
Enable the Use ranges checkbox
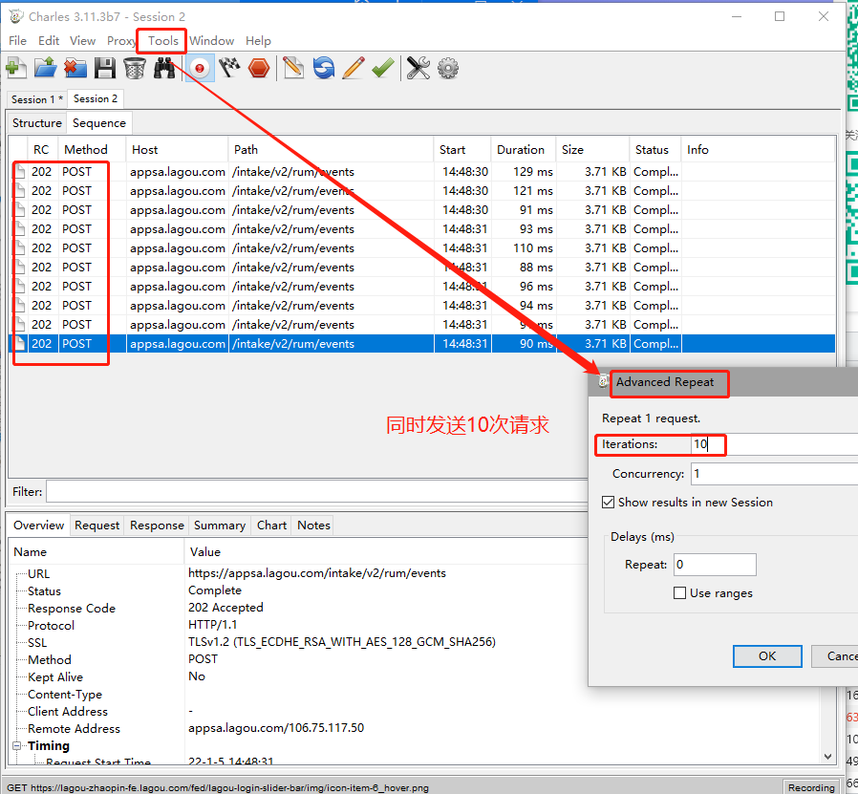(x=679, y=593)
